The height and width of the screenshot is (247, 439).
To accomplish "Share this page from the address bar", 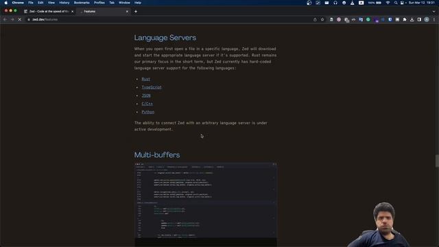I will (x=315, y=20).
